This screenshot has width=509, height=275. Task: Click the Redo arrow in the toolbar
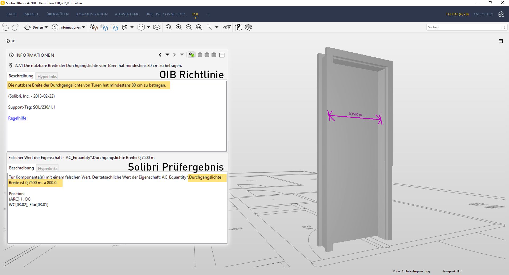click(x=15, y=27)
